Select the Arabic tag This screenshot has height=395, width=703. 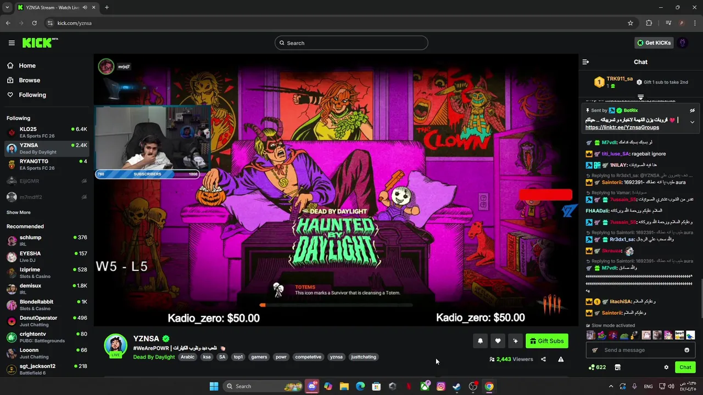[188, 357]
